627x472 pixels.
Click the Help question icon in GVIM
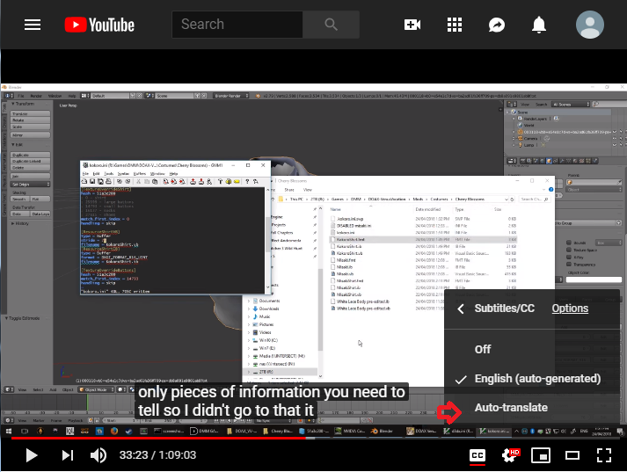(x=247, y=181)
